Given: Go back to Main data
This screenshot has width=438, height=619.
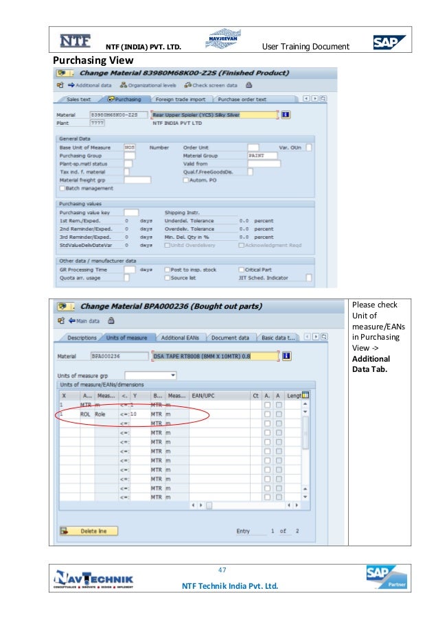Looking at the screenshot, I should click(84, 321).
